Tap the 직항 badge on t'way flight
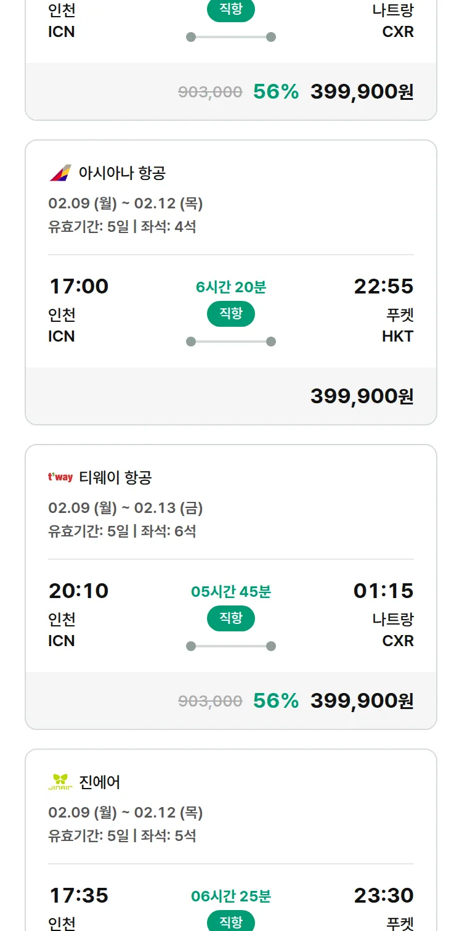462x931 pixels. click(x=231, y=618)
